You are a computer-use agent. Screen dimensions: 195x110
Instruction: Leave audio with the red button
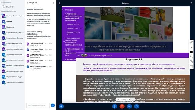point(122,106)
